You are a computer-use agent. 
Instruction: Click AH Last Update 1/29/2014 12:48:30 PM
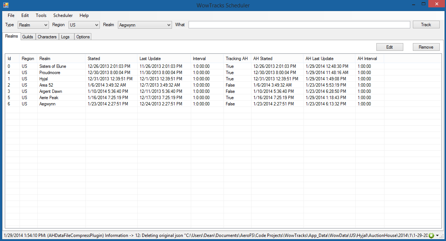coord(327,66)
